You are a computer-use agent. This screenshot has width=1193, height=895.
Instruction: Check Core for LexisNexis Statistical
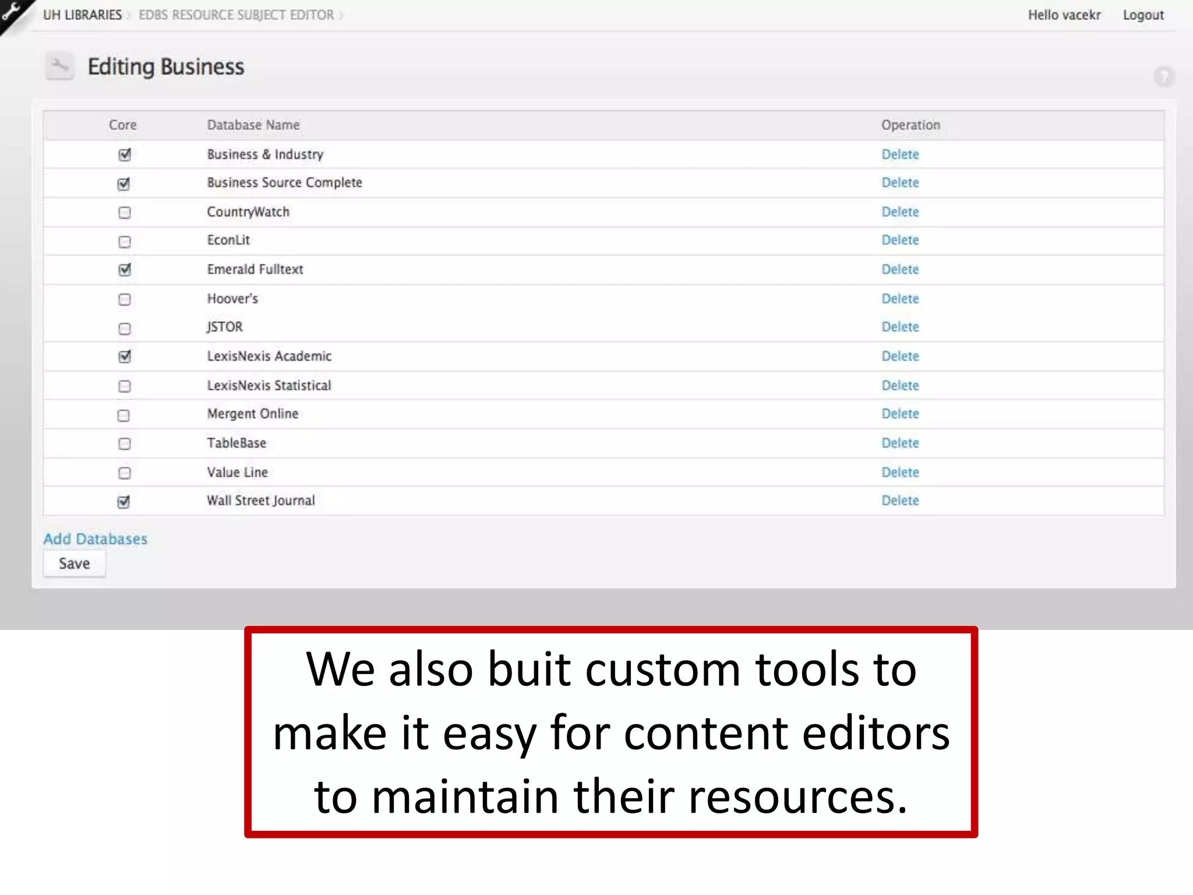pos(124,386)
